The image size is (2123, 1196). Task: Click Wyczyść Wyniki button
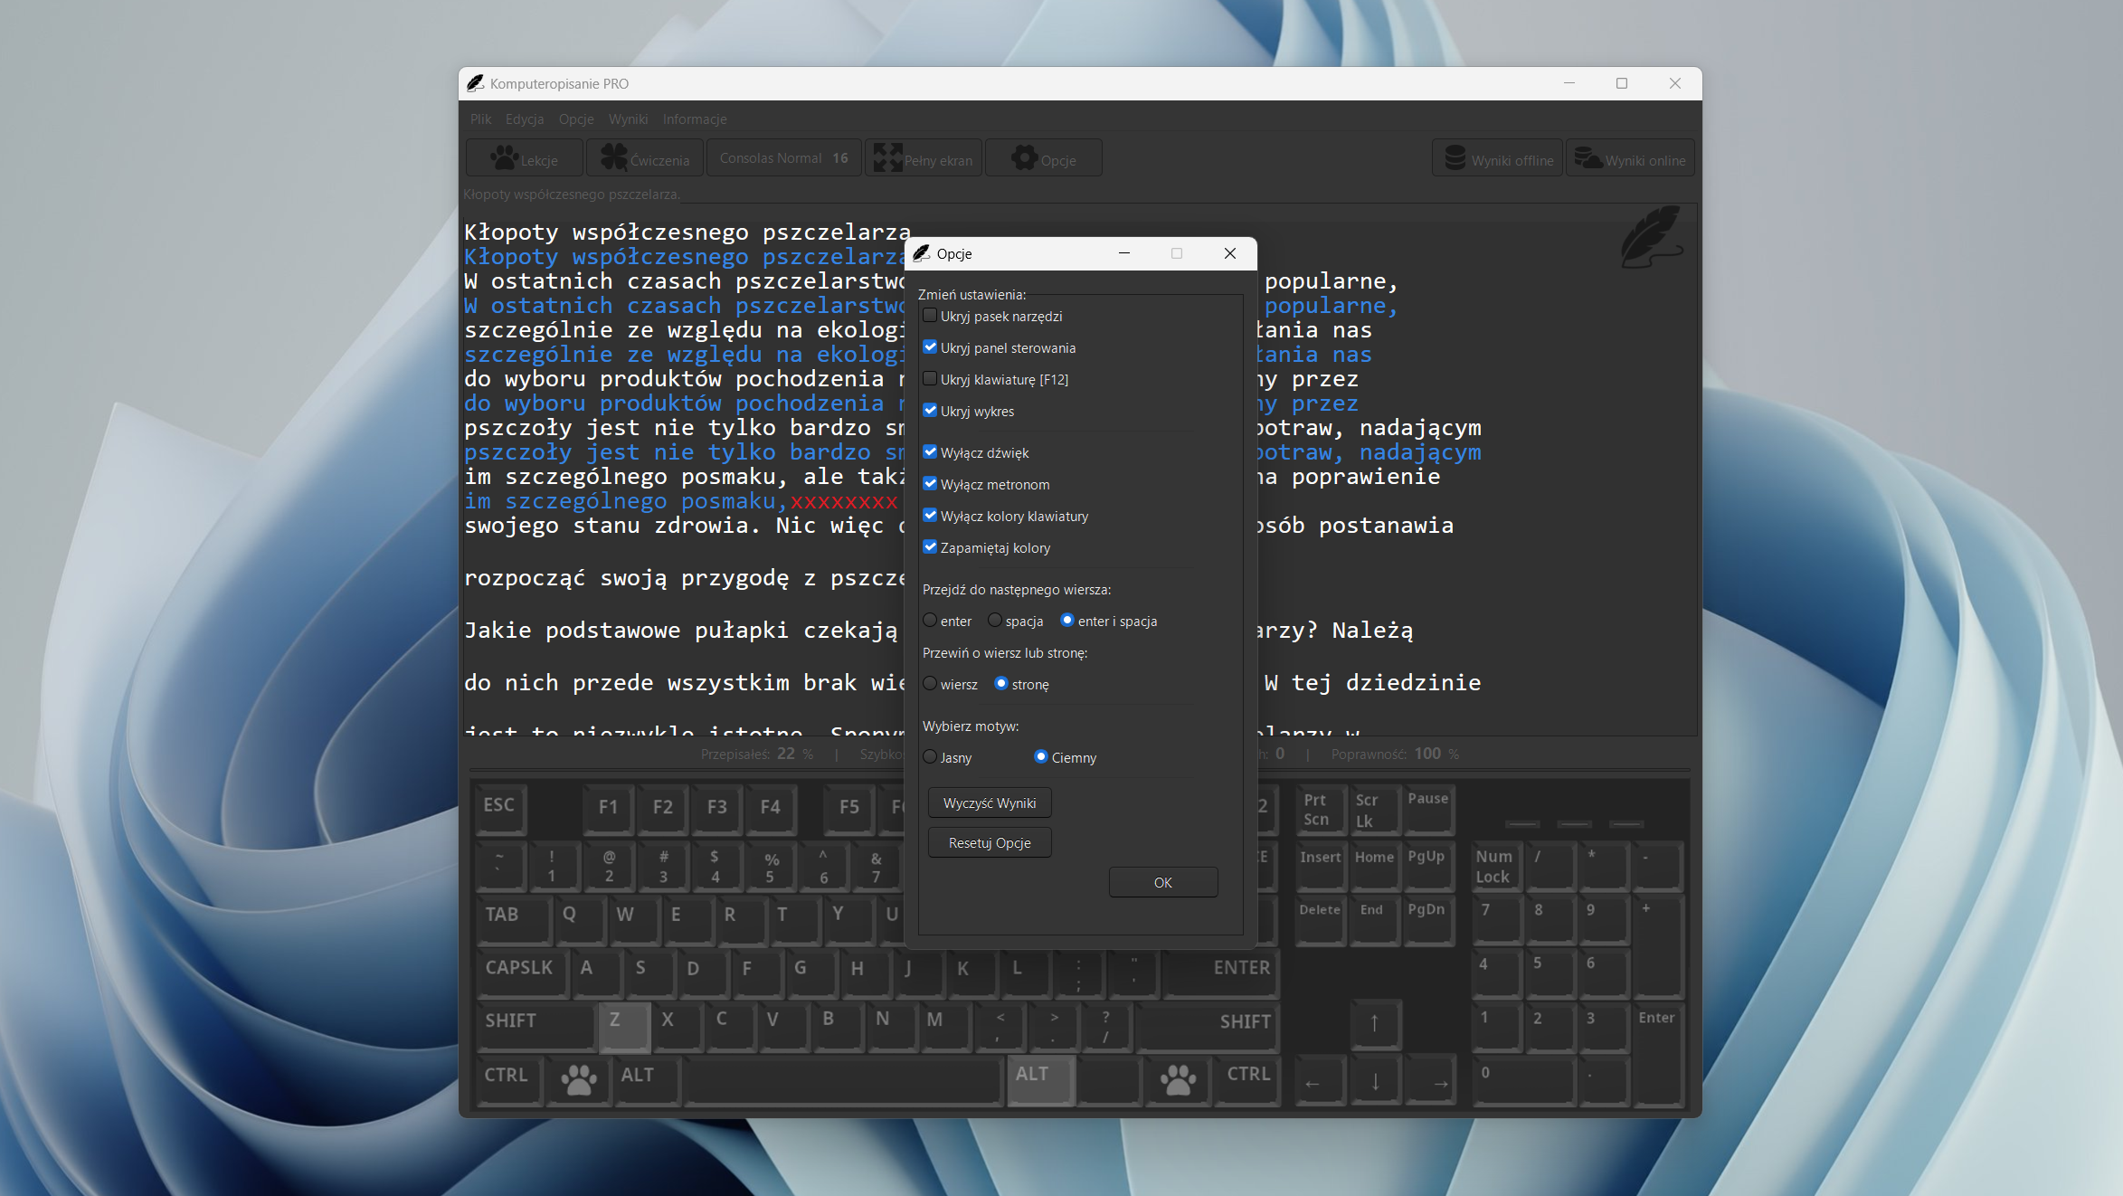pyautogui.click(x=990, y=803)
